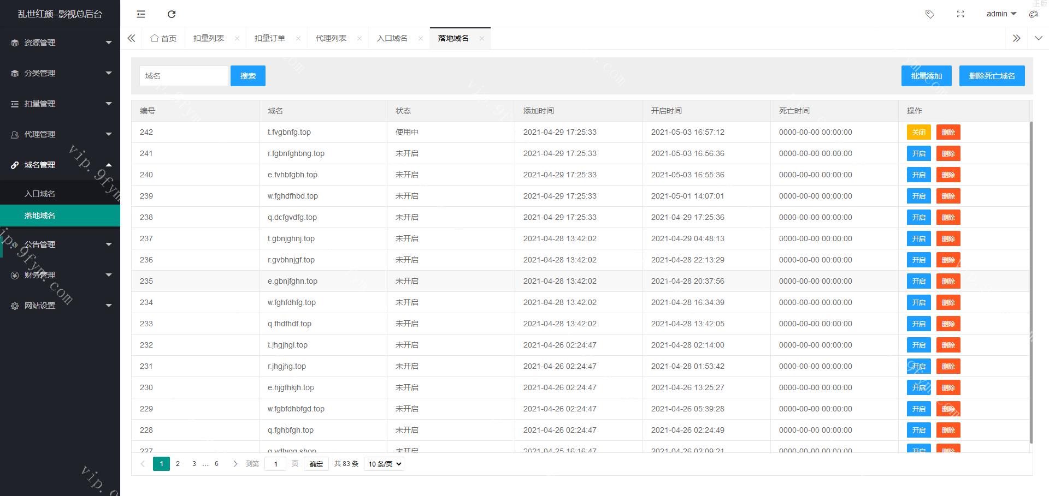This screenshot has height=496, width=1049.
Task: Click the tag icon in header
Action: click(x=929, y=14)
